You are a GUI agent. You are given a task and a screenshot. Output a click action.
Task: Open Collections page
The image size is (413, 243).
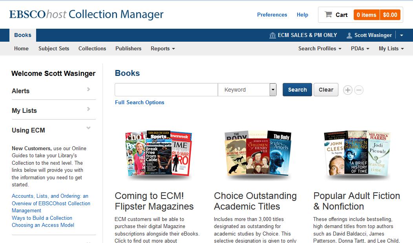(x=92, y=48)
